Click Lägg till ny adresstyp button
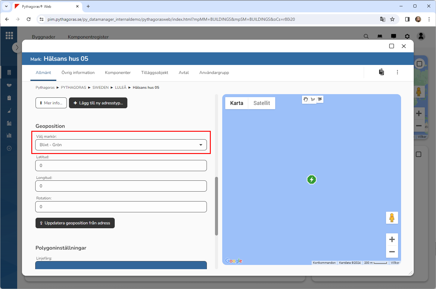Screen dimensions: 436x289 tap(98, 103)
